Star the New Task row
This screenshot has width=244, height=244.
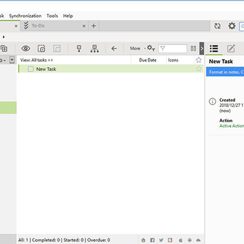pos(199,69)
